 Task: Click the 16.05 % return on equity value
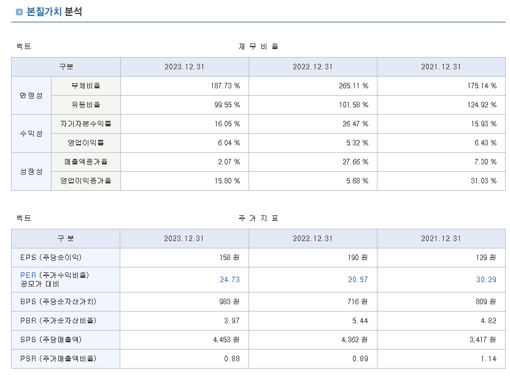227,124
